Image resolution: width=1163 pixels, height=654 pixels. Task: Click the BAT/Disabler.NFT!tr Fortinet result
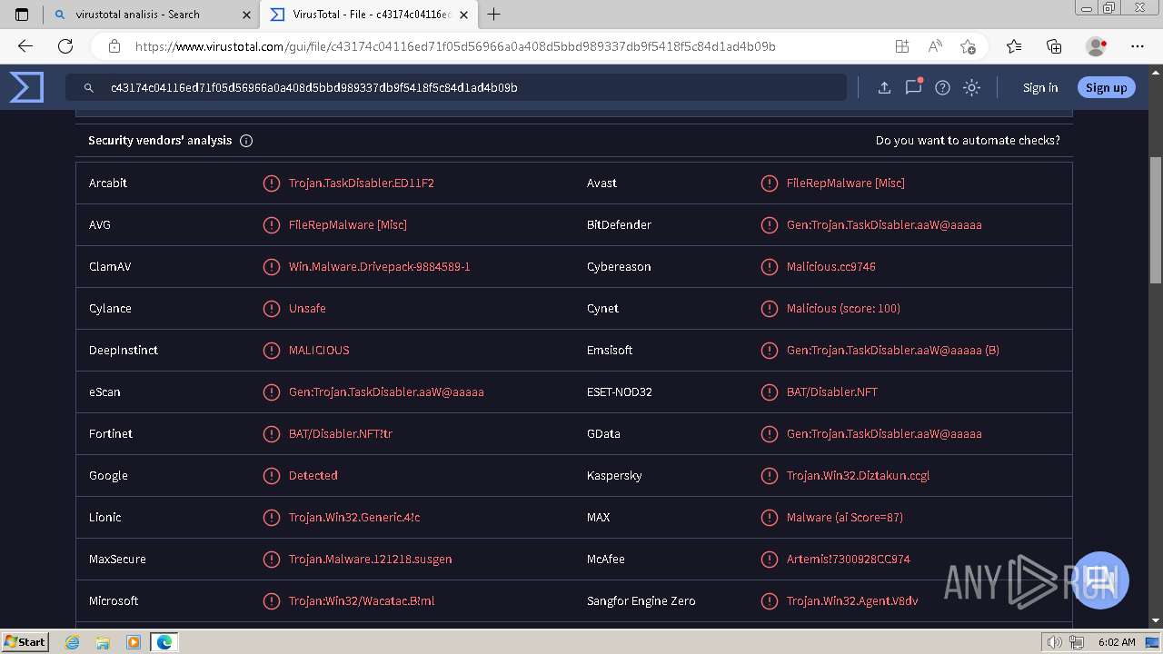pyautogui.click(x=341, y=434)
